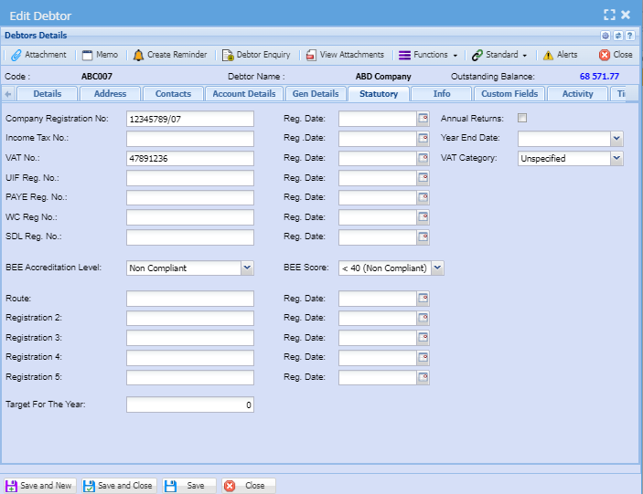Click Create Reminder bell icon
Viewport: 643px width, 494px height.
click(x=138, y=55)
